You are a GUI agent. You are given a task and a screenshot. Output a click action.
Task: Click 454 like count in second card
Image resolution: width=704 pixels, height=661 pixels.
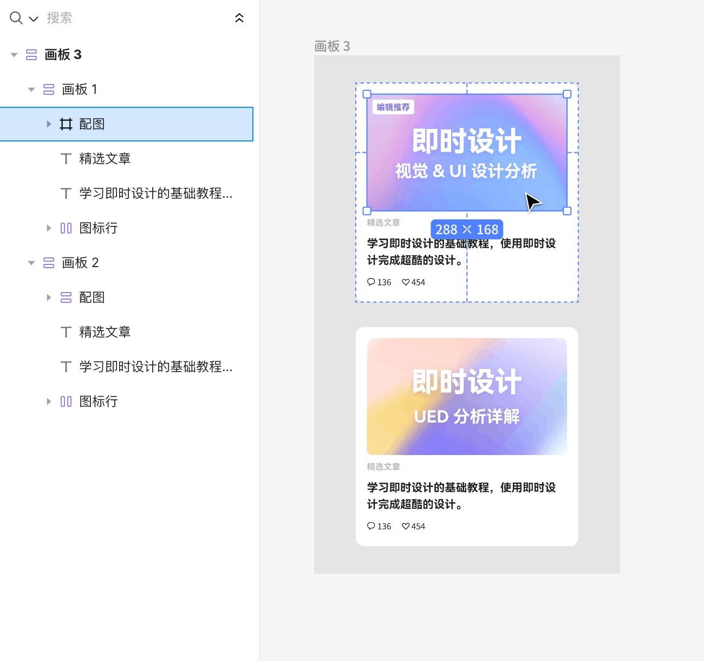418,527
